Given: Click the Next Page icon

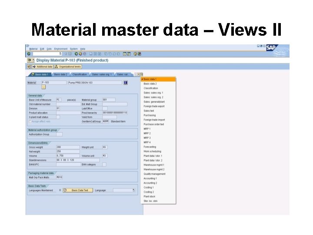Looking at the screenshot, I should click(x=114, y=54).
